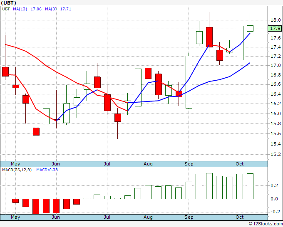Click the 15.8 price axis label
Screen dimensions: 283x227
[x=276, y=123]
